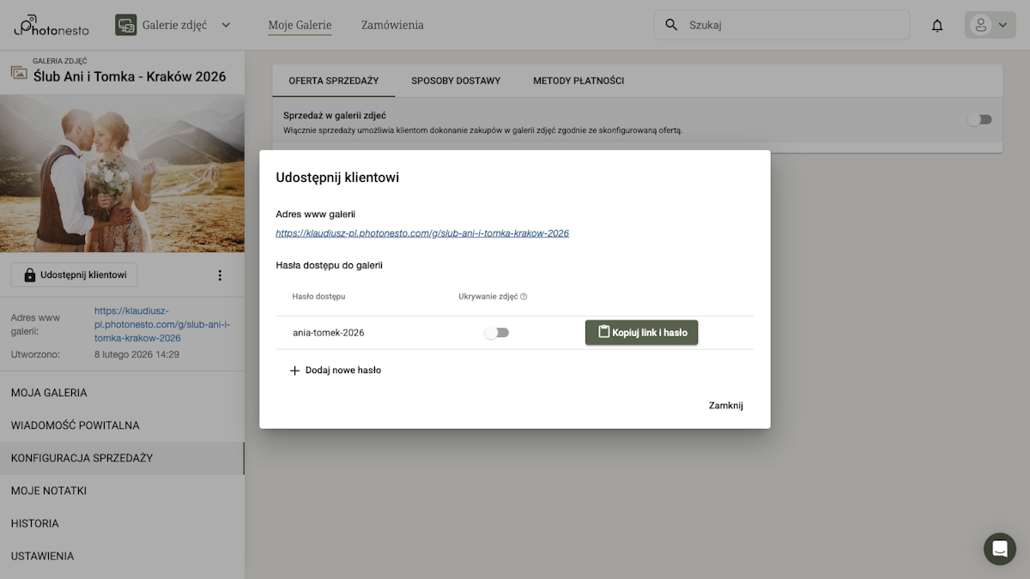Switch to Sposoby dostawy tab

tap(456, 81)
